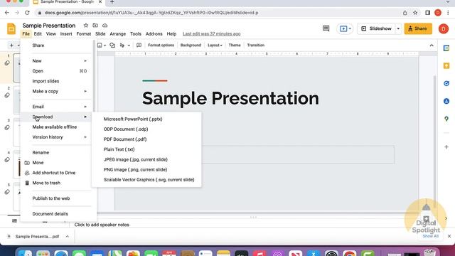This screenshot has height=256, width=455.
Task: Go back in browser history
Action: [x=7, y=13]
